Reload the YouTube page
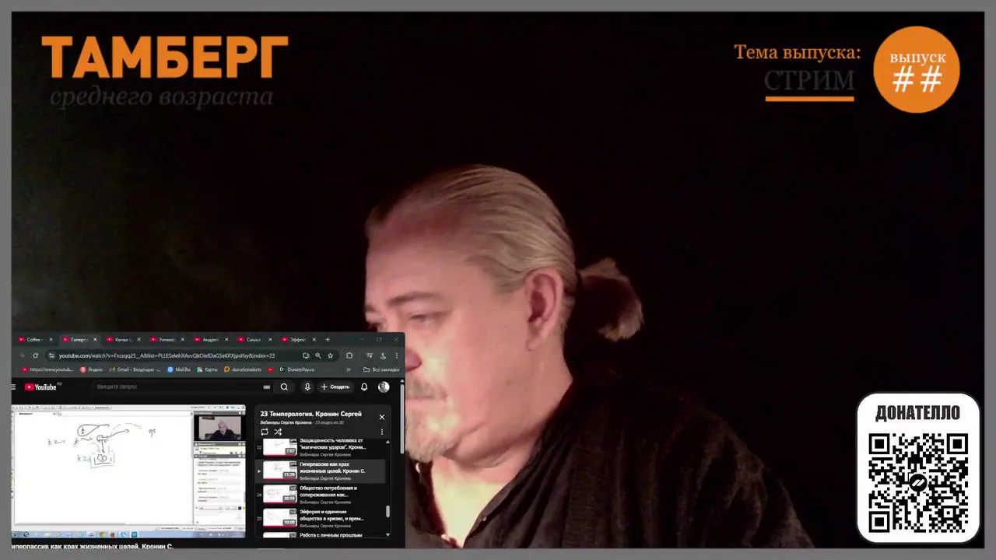This screenshot has height=560, width=996. point(35,355)
